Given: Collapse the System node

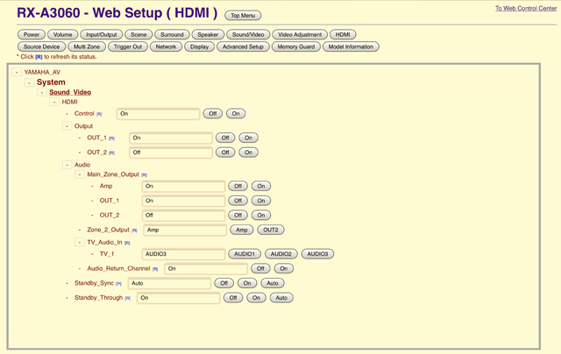Looking at the screenshot, I should click(29, 82).
